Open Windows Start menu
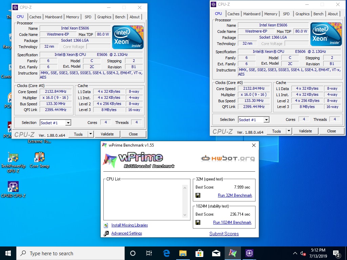 [8, 253]
